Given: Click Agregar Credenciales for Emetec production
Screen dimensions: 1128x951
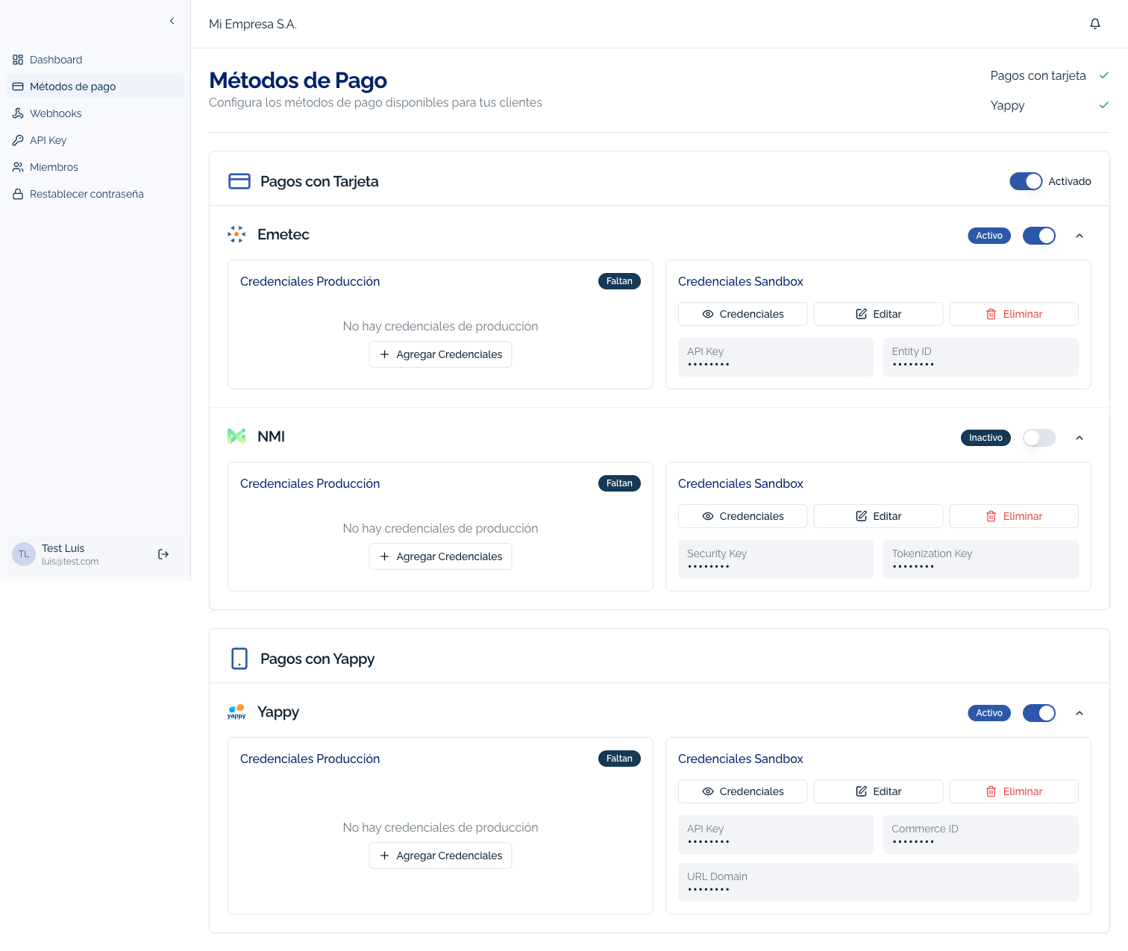Looking at the screenshot, I should point(440,354).
